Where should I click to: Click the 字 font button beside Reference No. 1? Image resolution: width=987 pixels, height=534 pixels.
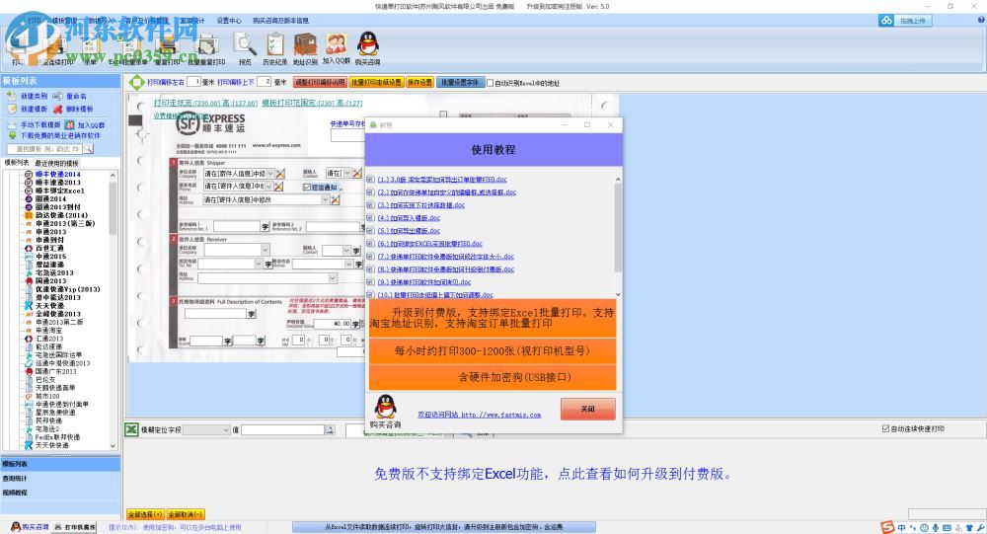click(x=265, y=227)
